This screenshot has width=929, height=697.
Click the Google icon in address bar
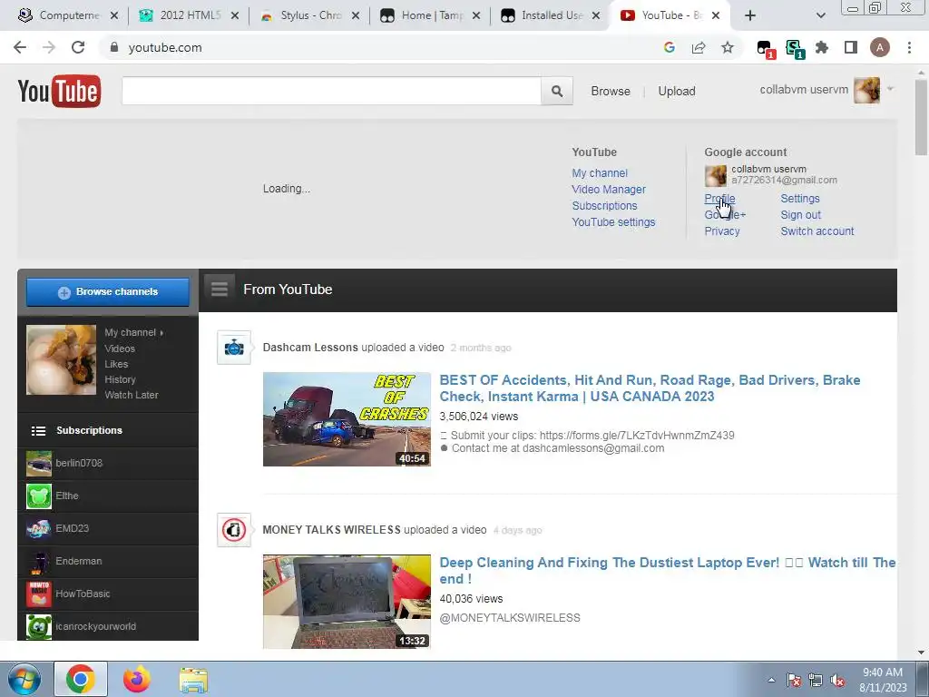[x=670, y=47]
